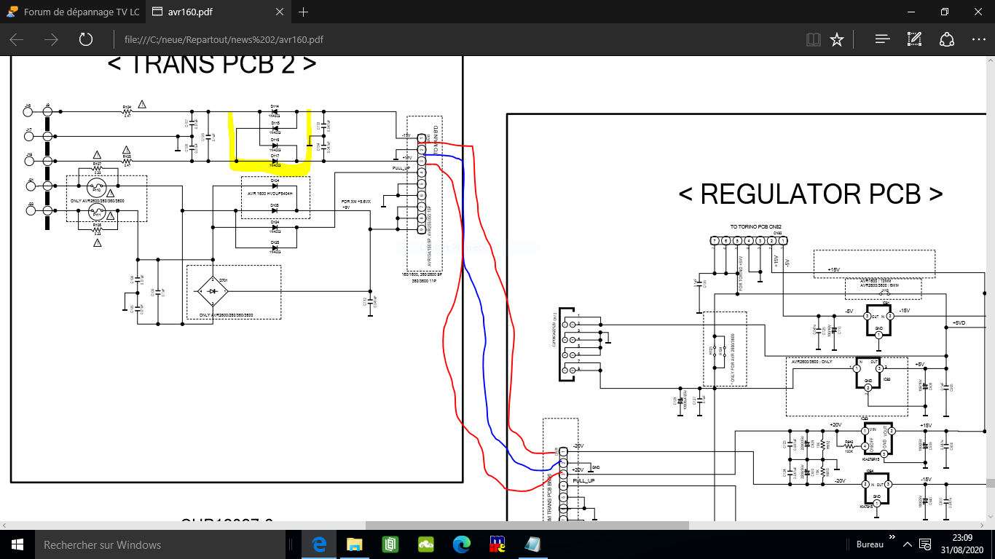Go back to the previous page
This screenshot has width=995, height=559.
[x=17, y=39]
